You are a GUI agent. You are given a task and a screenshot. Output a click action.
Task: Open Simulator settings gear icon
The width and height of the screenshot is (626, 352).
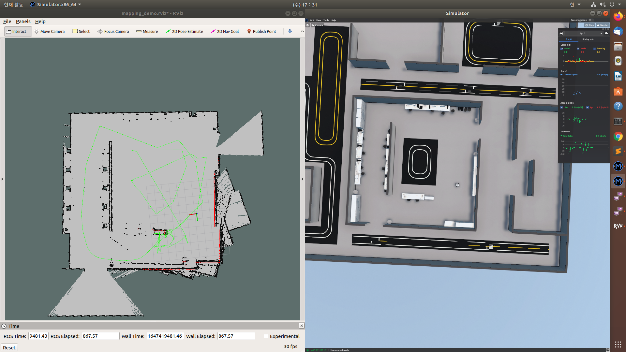click(307, 25)
